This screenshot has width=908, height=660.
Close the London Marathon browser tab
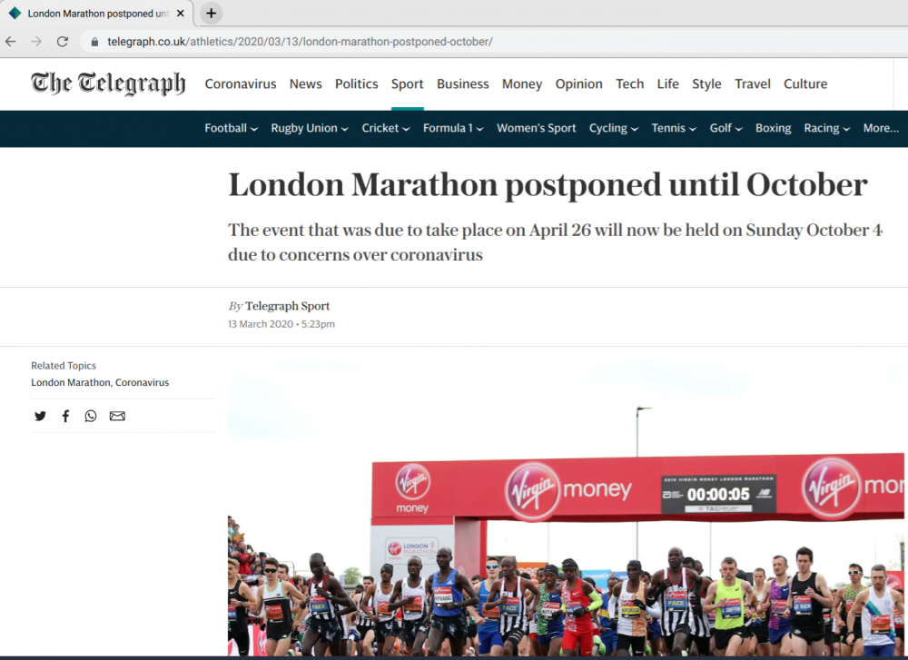pos(181,14)
